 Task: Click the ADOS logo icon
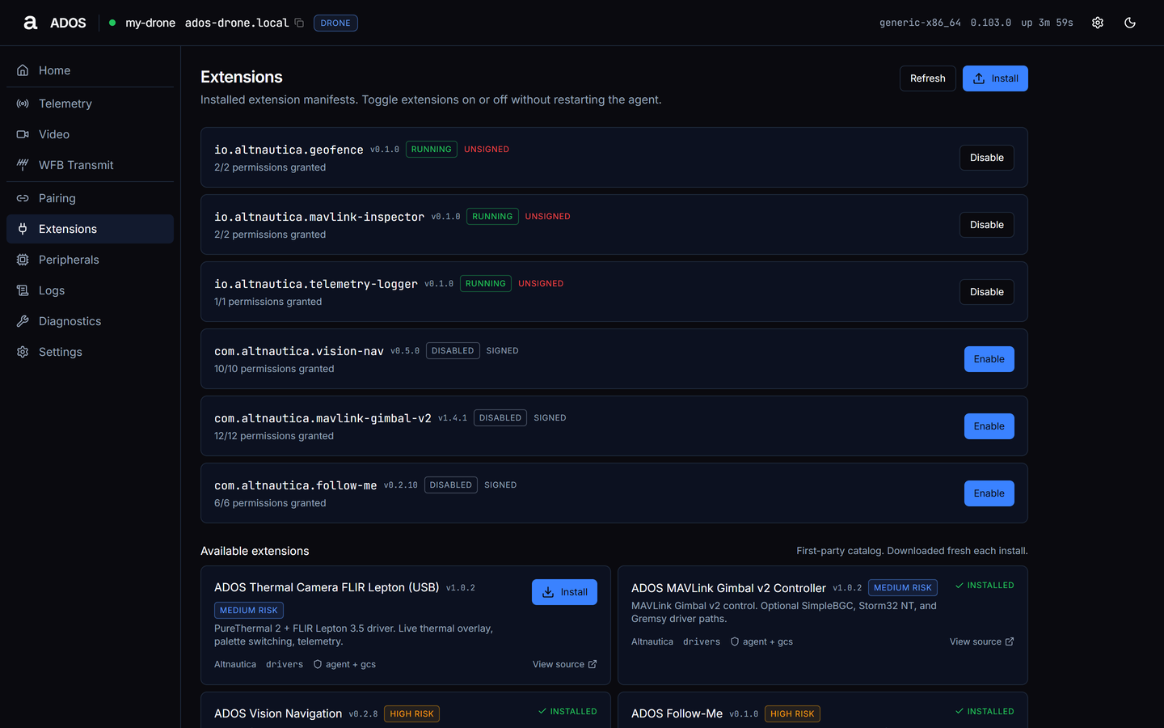pos(31,23)
